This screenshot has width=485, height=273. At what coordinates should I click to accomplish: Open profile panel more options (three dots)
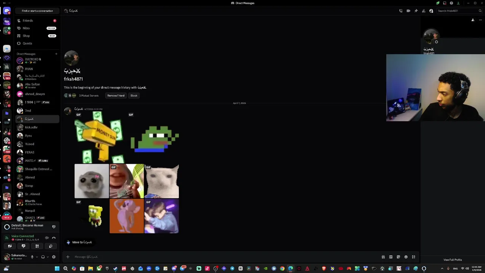[480, 20]
